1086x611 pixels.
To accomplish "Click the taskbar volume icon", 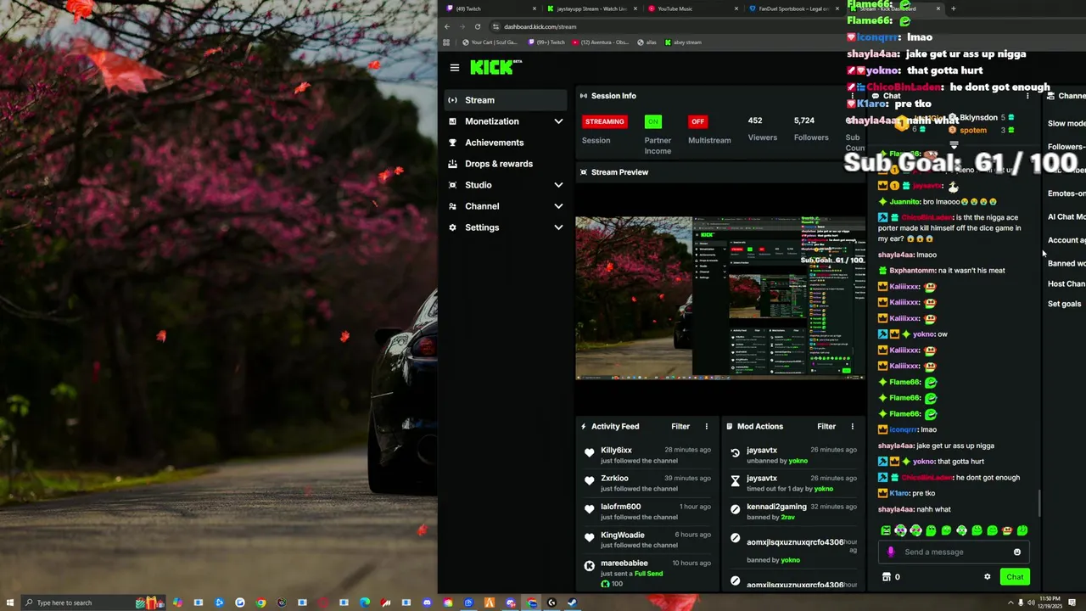I will (x=1032, y=603).
